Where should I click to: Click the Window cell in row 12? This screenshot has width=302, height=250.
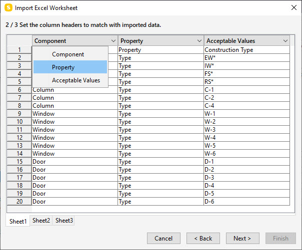tap(74, 138)
